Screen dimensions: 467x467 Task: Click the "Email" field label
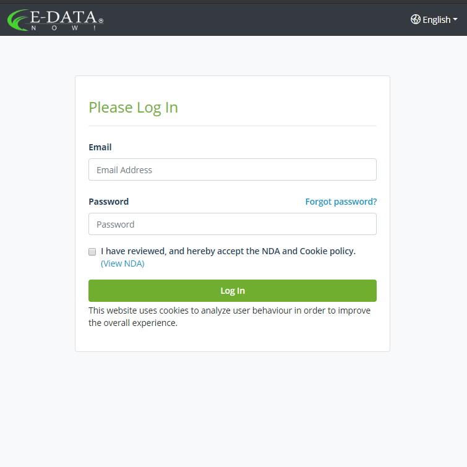[100, 147]
